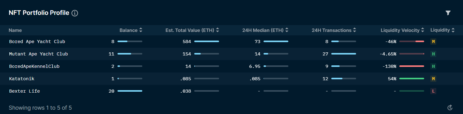Click Bexter Life balance bar
The height and width of the screenshot is (114, 463).
(x=130, y=91)
